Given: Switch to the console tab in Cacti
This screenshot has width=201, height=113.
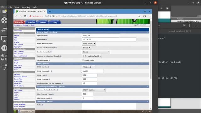Looking at the screenshot, I should point(19,22).
